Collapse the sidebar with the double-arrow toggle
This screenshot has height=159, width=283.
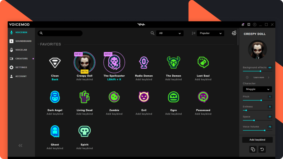(20, 145)
